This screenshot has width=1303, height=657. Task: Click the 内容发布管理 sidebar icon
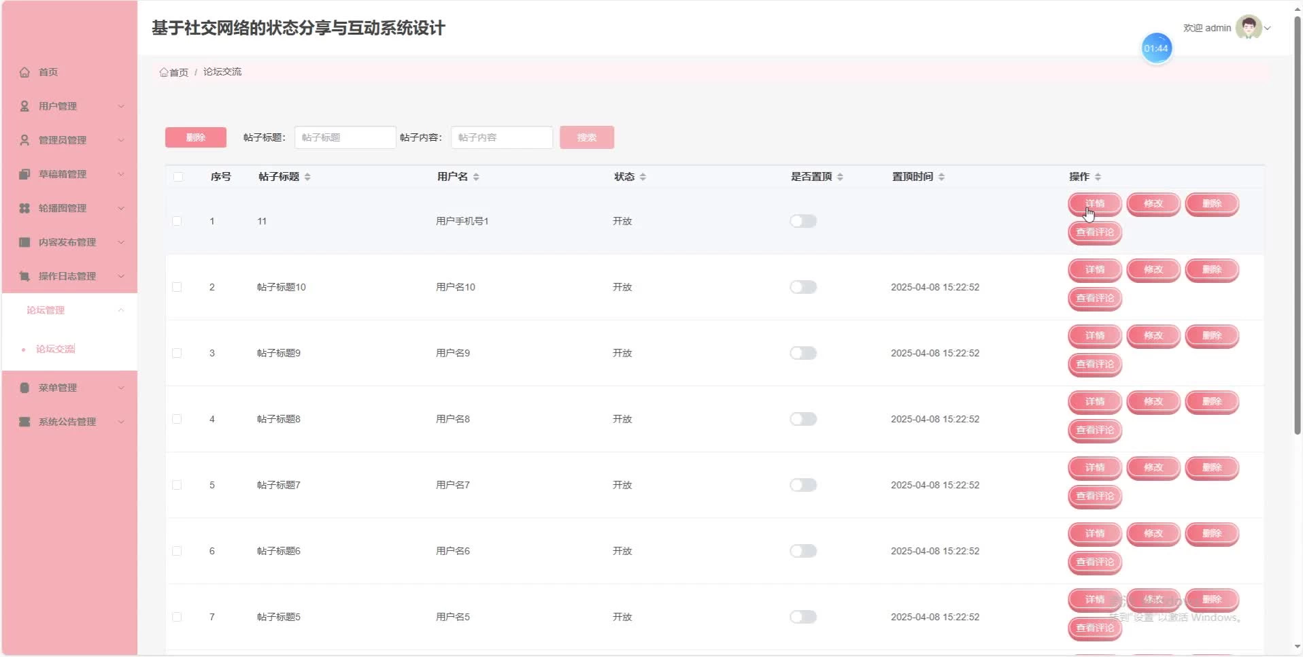click(24, 242)
